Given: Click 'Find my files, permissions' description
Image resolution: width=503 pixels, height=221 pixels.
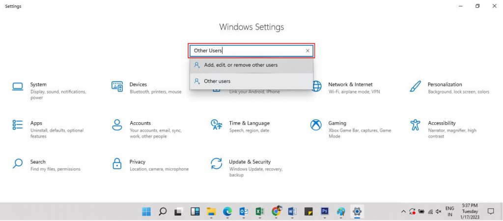Looking at the screenshot, I should [x=56, y=169].
